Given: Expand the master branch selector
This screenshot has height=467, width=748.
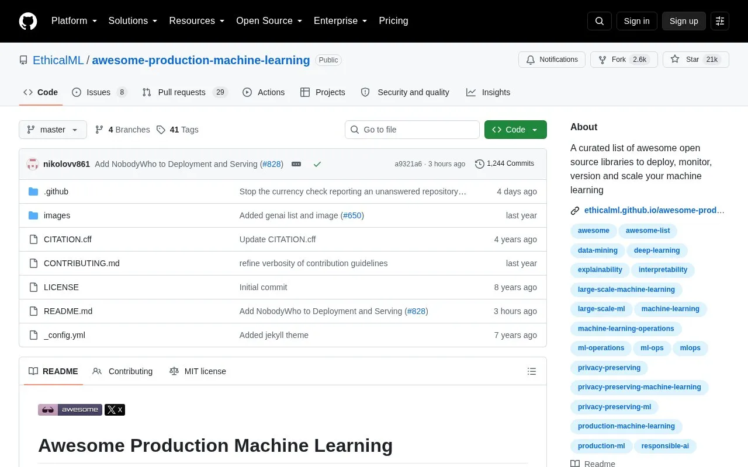Looking at the screenshot, I should point(53,130).
